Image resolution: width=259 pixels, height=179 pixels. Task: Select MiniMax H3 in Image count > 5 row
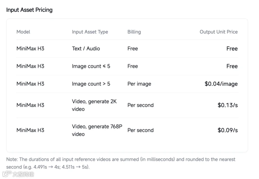pos(31,84)
